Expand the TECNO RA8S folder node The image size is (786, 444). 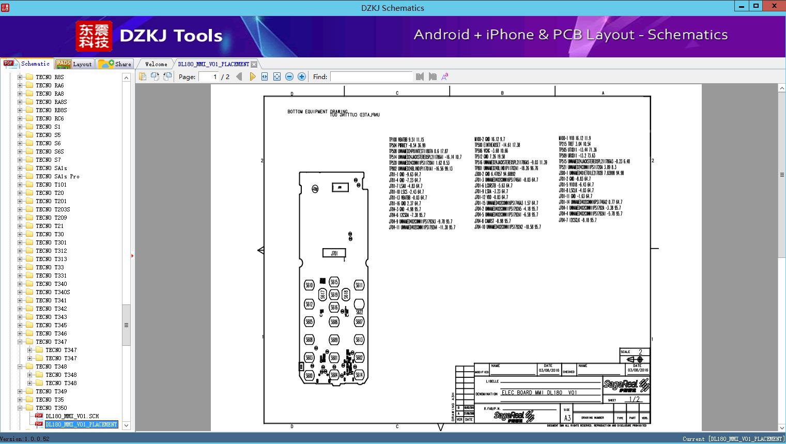click(20, 102)
